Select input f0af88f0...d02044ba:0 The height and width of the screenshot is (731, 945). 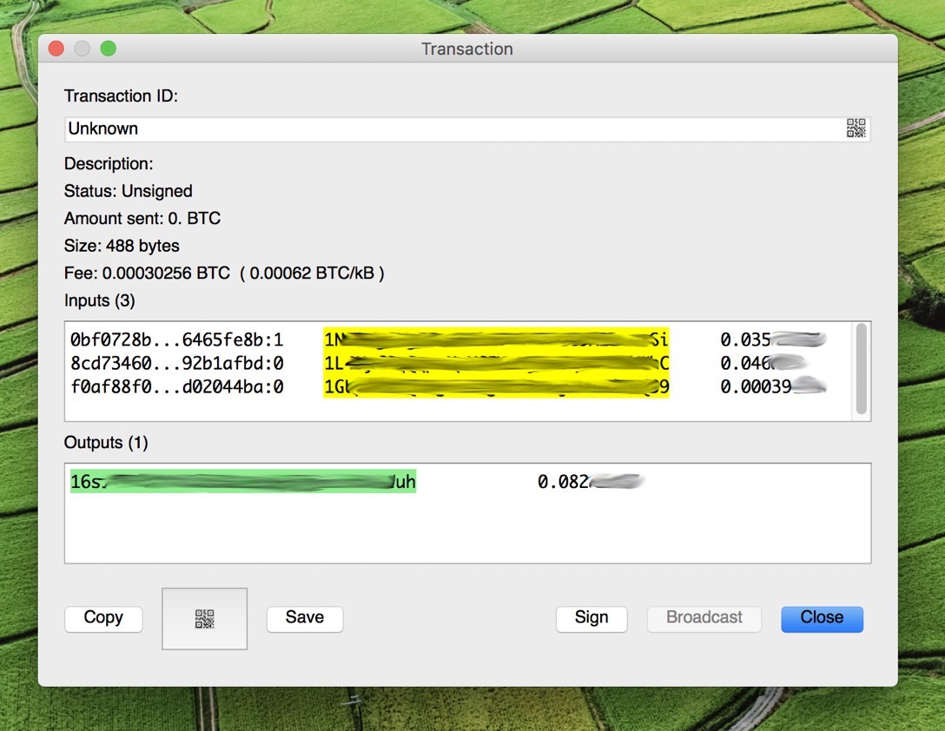point(176,387)
